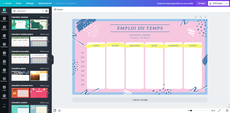
Task: Clear the Calendriers search text
Action: 42,11
